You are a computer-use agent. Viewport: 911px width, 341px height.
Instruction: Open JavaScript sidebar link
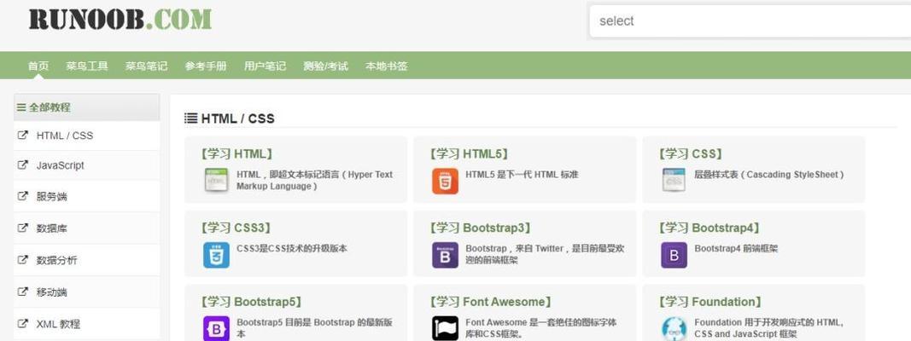(61, 165)
